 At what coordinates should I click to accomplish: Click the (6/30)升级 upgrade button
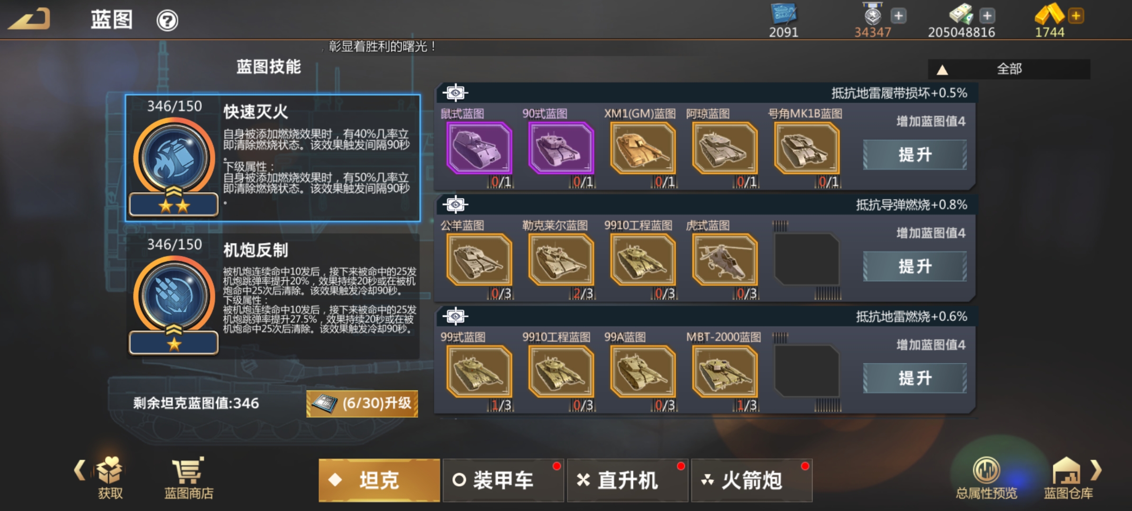point(362,404)
